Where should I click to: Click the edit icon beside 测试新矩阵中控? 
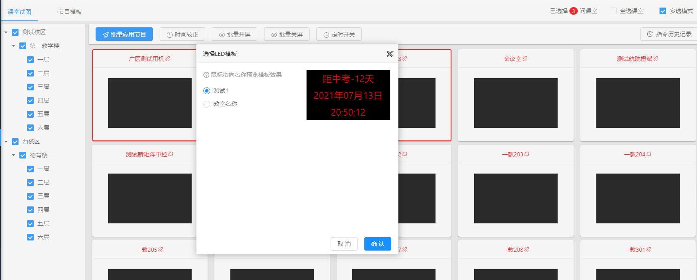[x=171, y=154]
